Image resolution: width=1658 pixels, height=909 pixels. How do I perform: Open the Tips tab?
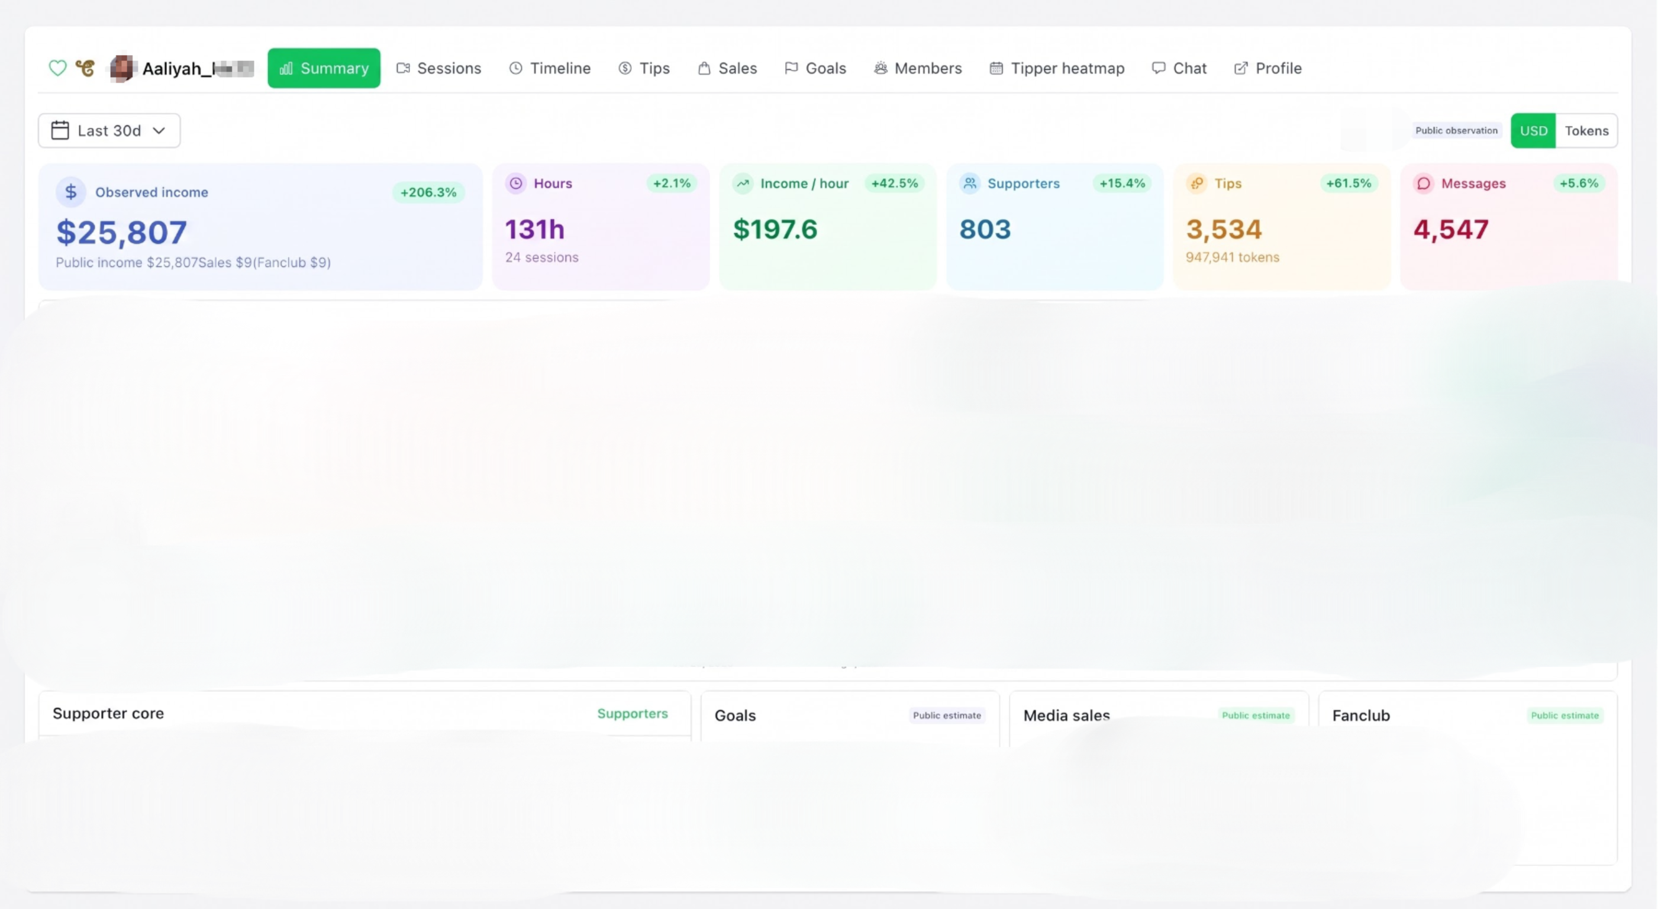pos(644,67)
